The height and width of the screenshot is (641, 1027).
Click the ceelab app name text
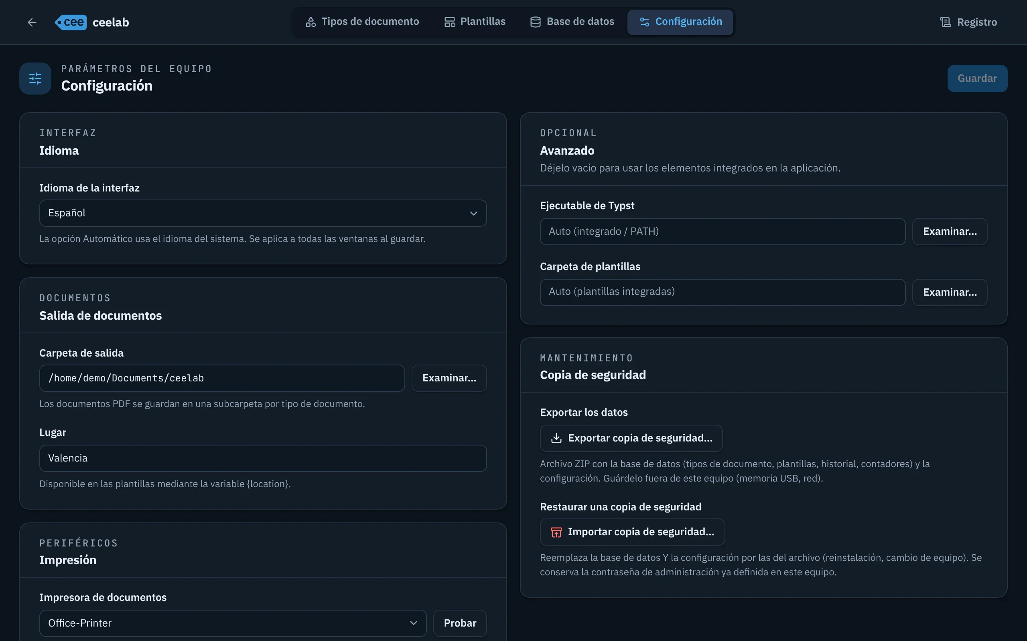[x=111, y=22]
